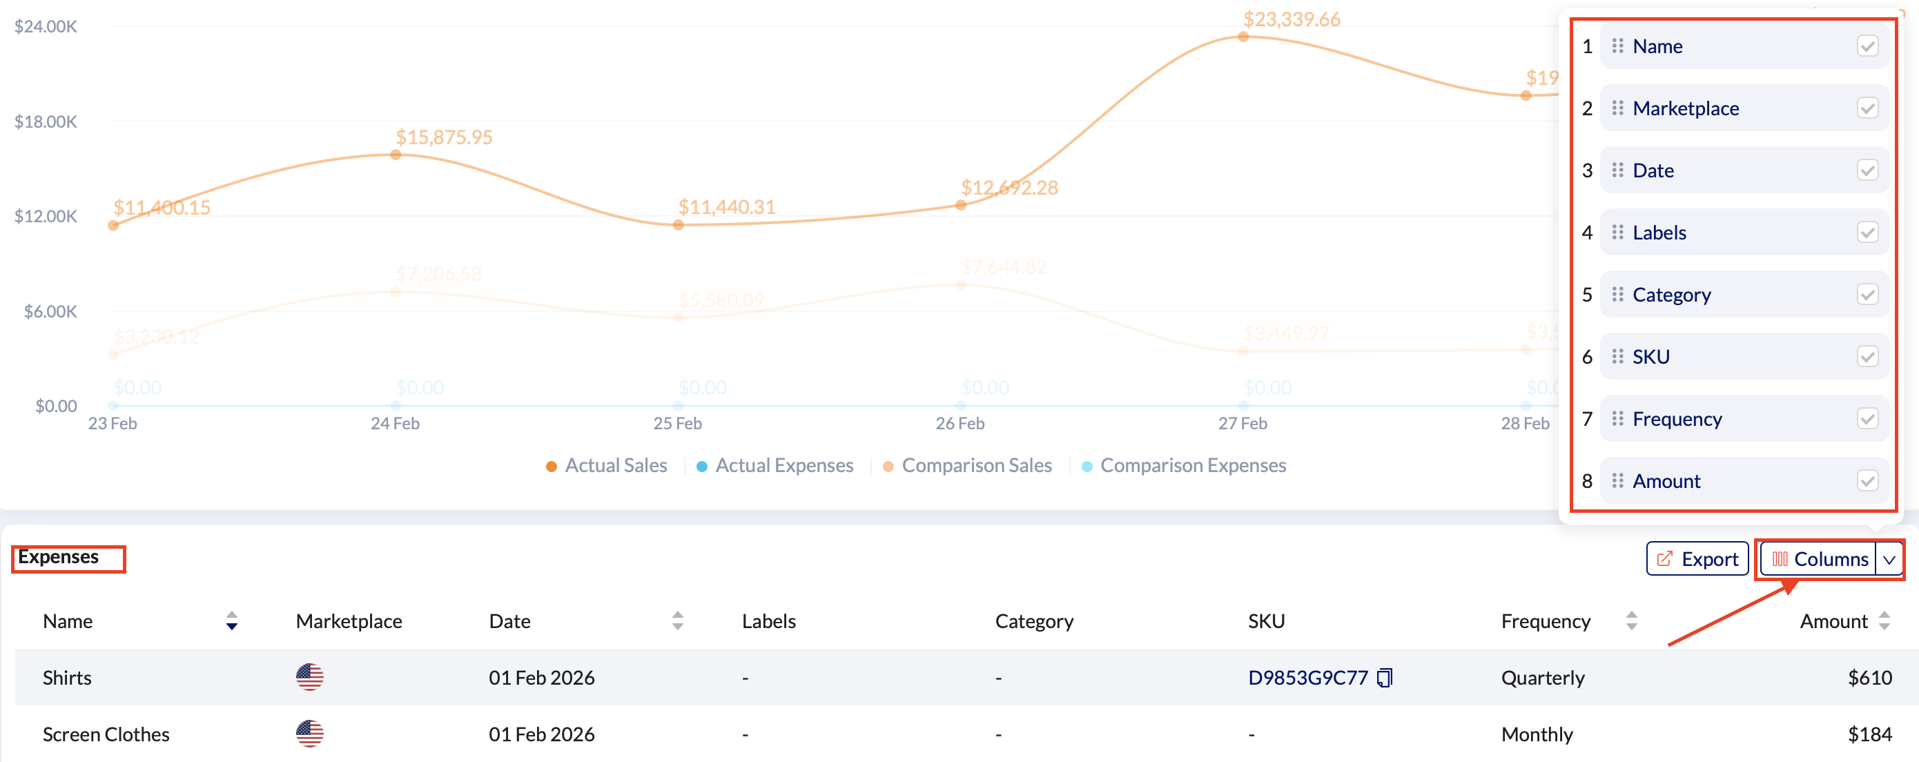Click the drag handle beside Category column
Image resolution: width=1919 pixels, height=762 pixels.
(x=1617, y=294)
